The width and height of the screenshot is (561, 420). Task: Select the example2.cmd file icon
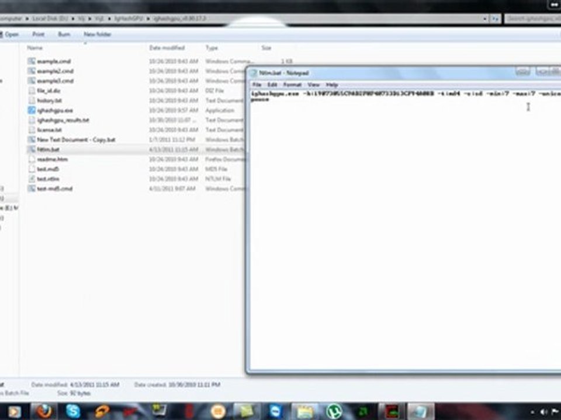[32, 71]
